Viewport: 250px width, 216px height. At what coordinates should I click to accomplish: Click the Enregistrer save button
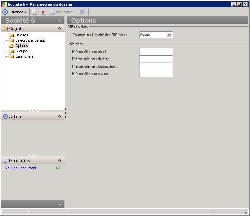coord(62,12)
